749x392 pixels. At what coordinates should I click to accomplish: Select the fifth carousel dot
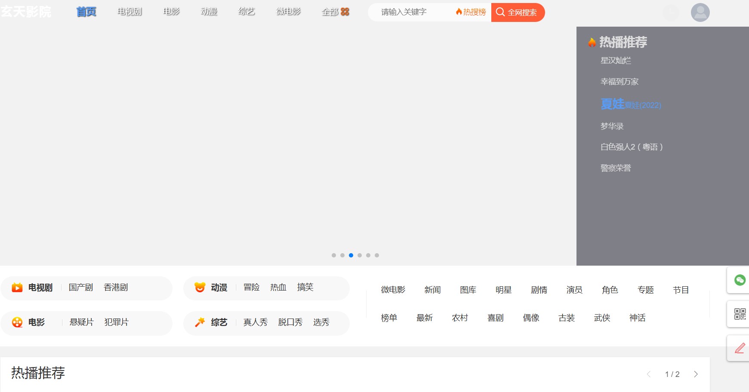(x=368, y=255)
